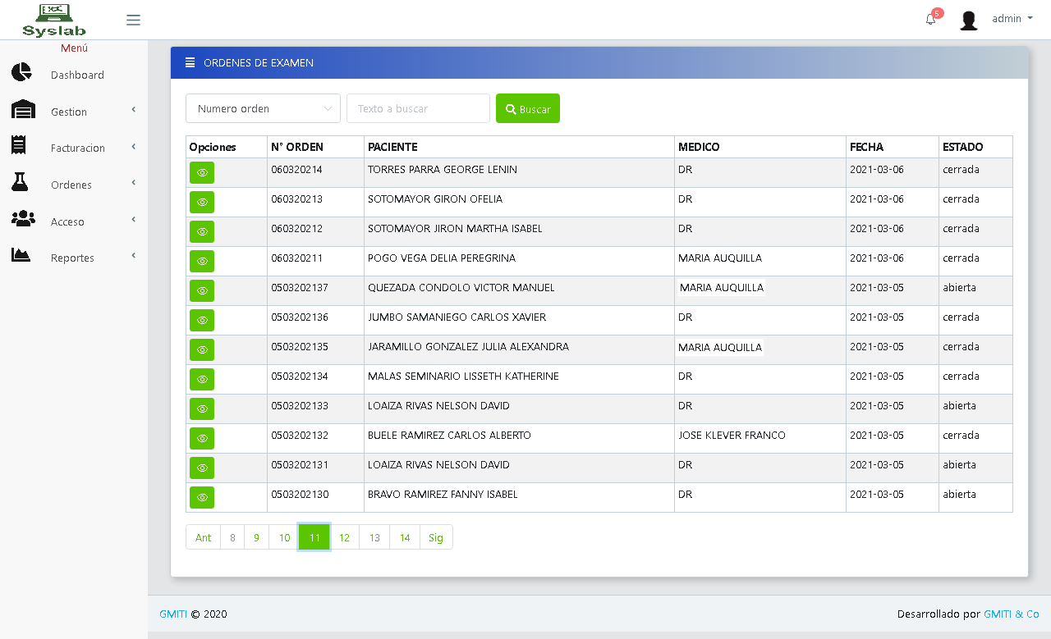1051x639 pixels.
Task: Open Dashboard from the sidebar
Action: [x=77, y=75]
